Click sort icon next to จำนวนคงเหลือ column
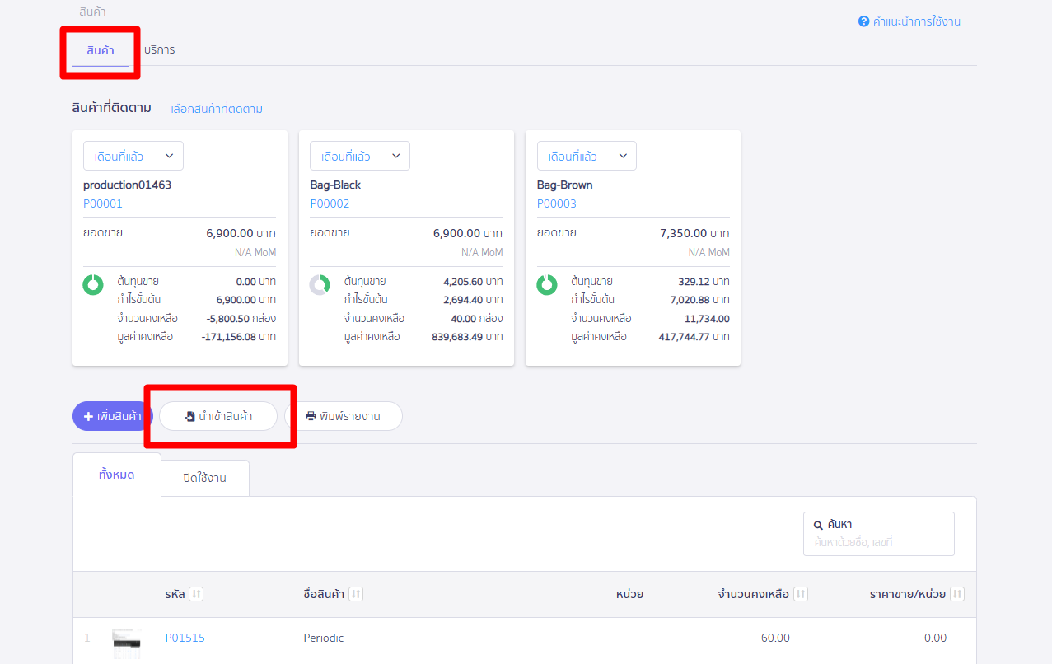Screen dimensions: 1052x664 click(x=801, y=594)
